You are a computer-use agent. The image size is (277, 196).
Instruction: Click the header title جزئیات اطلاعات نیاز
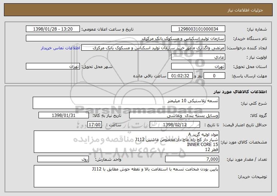(x=245, y=10)
